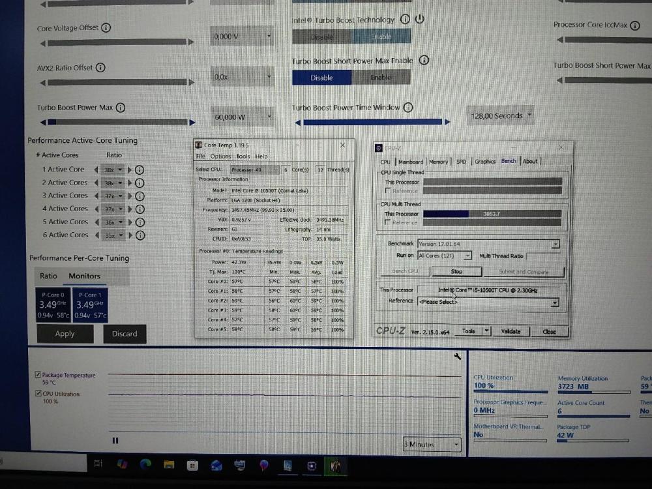This screenshot has height=489, width=652.
Task: Toggle CPU Utilization graph checkbox
Action: [x=38, y=393]
